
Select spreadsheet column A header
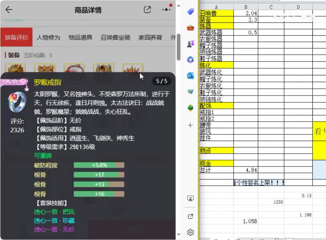pyautogui.click(x=216, y=7)
